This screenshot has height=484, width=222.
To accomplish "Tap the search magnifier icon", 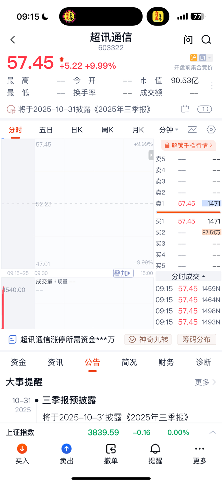I will pos(206,40).
